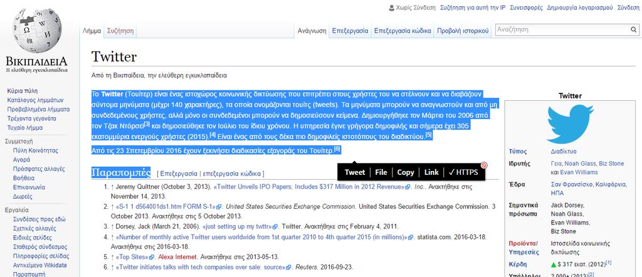Switch to the Ανάγνωση tab
Screen dimensions: 642x277
312,31
